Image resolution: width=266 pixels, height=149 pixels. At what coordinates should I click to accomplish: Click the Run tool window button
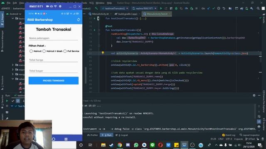[107, 135]
